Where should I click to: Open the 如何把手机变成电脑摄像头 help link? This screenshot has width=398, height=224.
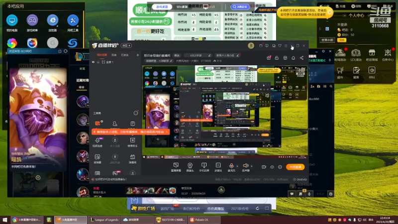111,179
